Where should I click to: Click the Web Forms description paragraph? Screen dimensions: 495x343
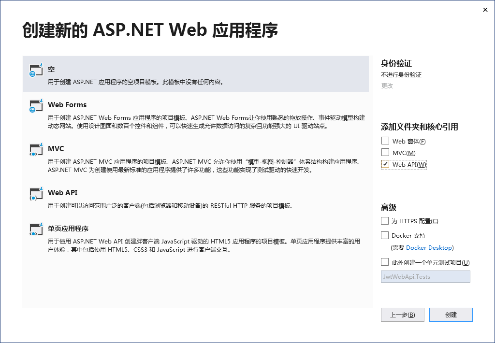click(206, 122)
